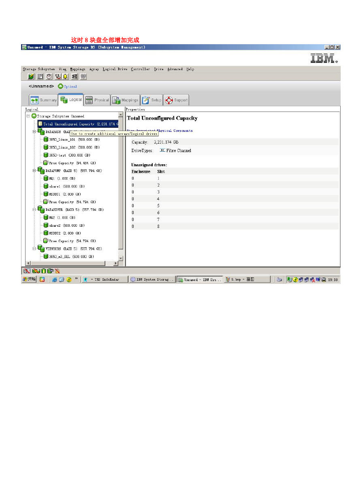Click fourth status icon in bottom status bar
This screenshot has height=498, width=352.
pyautogui.click(x=50, y=271)
